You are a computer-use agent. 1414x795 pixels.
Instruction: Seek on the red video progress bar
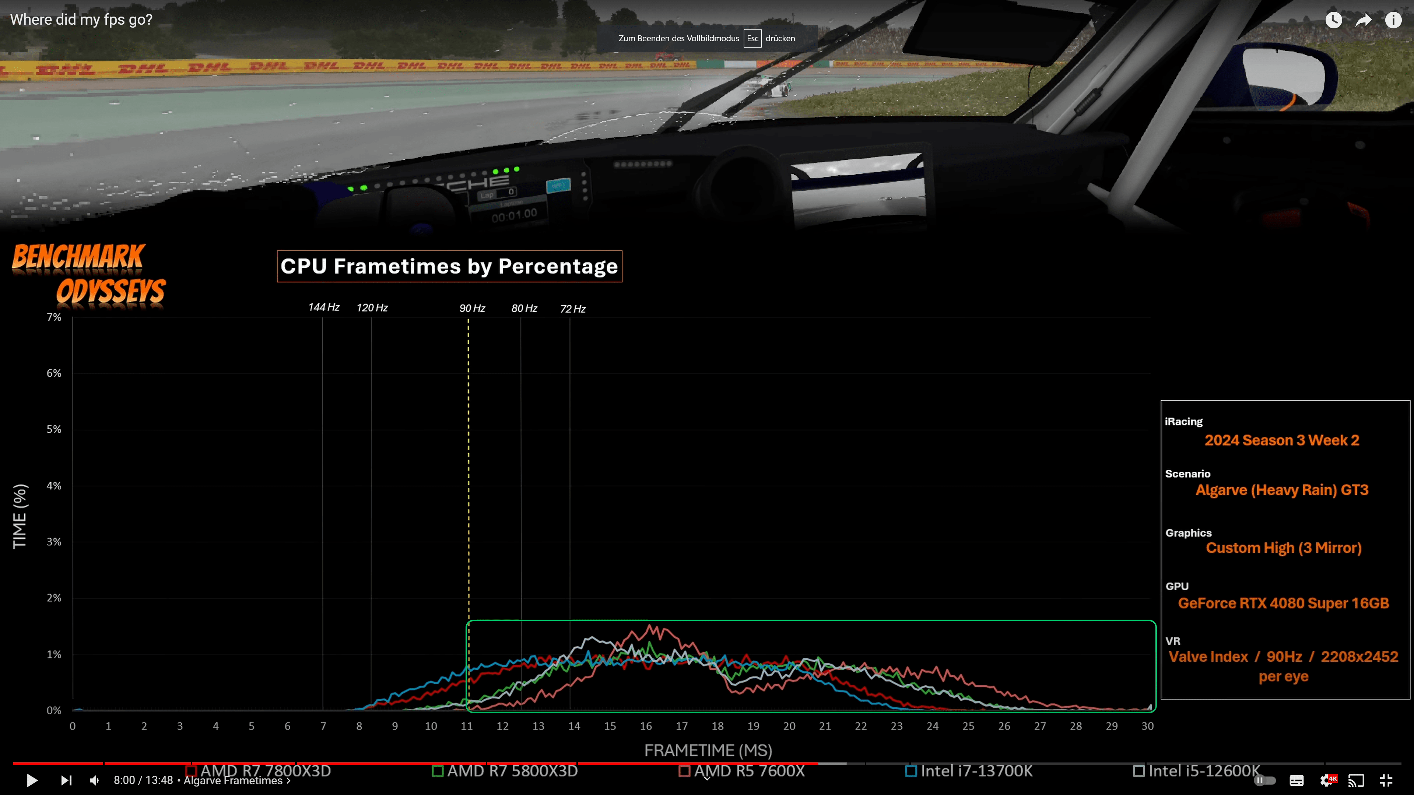coord(415,763)
